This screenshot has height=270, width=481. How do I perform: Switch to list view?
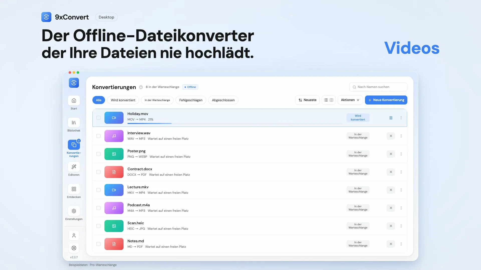click(x=326, y=100)
